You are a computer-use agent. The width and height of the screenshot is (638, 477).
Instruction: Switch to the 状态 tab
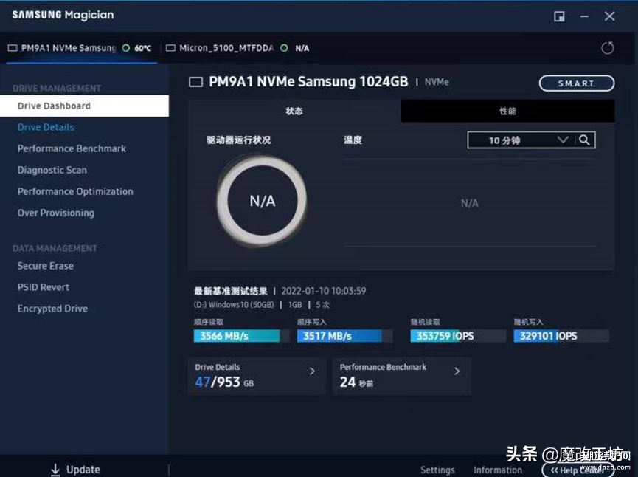(x=294, y=111)
